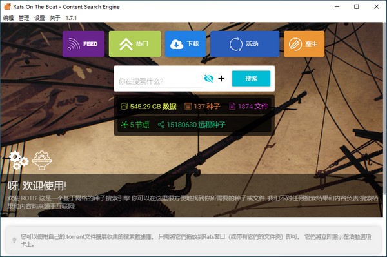Screen dimensions: 387x257
Task: Click the 15180630 远程种子 share icon
Action: pos(161,124)
